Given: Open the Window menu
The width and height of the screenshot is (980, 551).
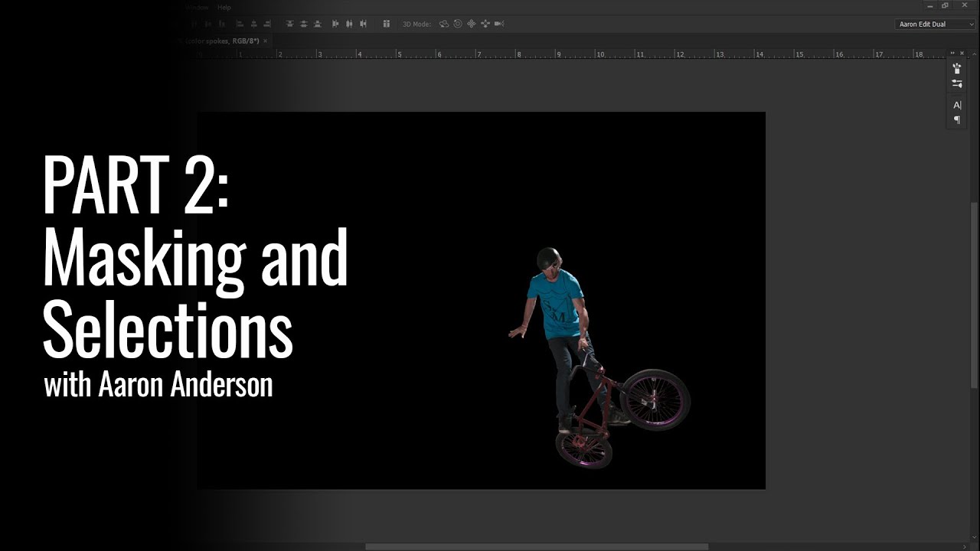Looking at the screenshot, I should 198,7.
